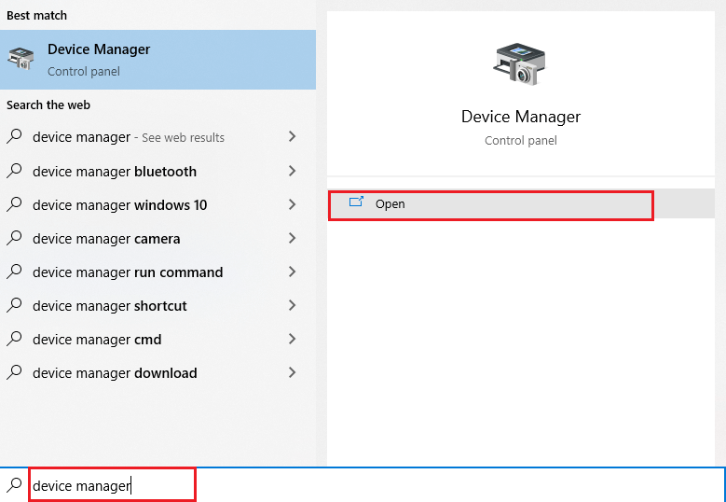Click the search icon beside device manager bluetooth

coord(15,171)
